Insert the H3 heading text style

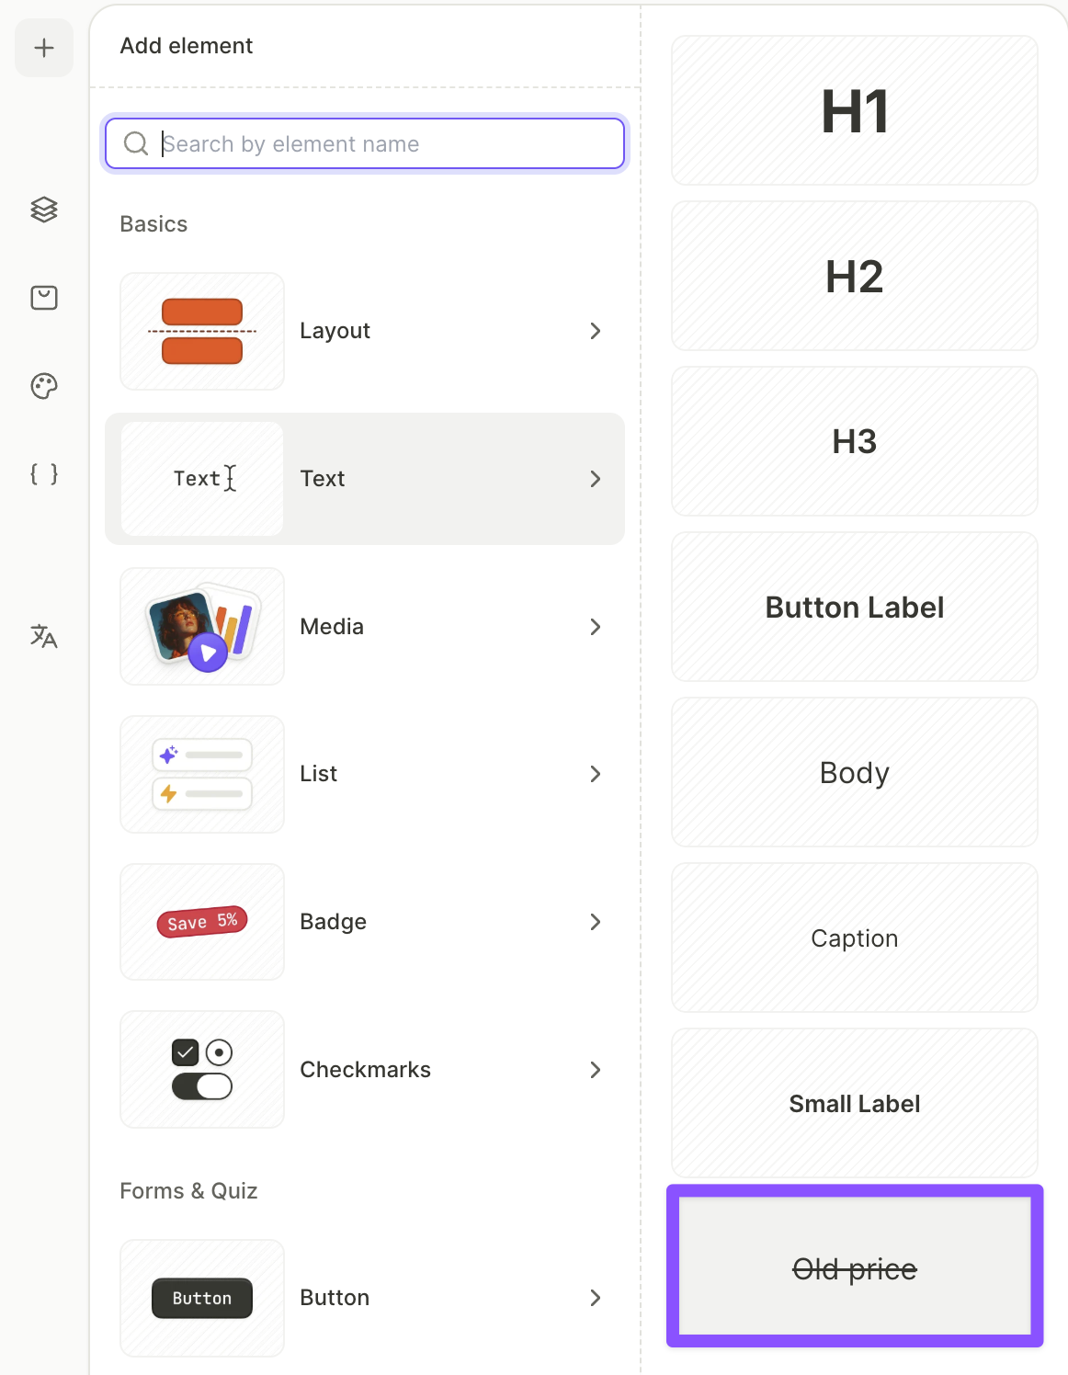point(855,441)
